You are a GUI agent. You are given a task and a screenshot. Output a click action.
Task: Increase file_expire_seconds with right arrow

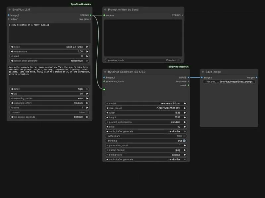coord(87,117)
